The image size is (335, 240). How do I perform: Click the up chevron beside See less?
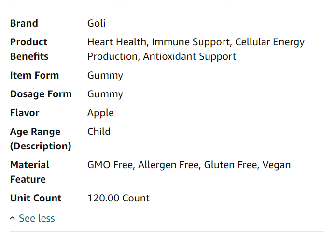[x=13, y=219]
